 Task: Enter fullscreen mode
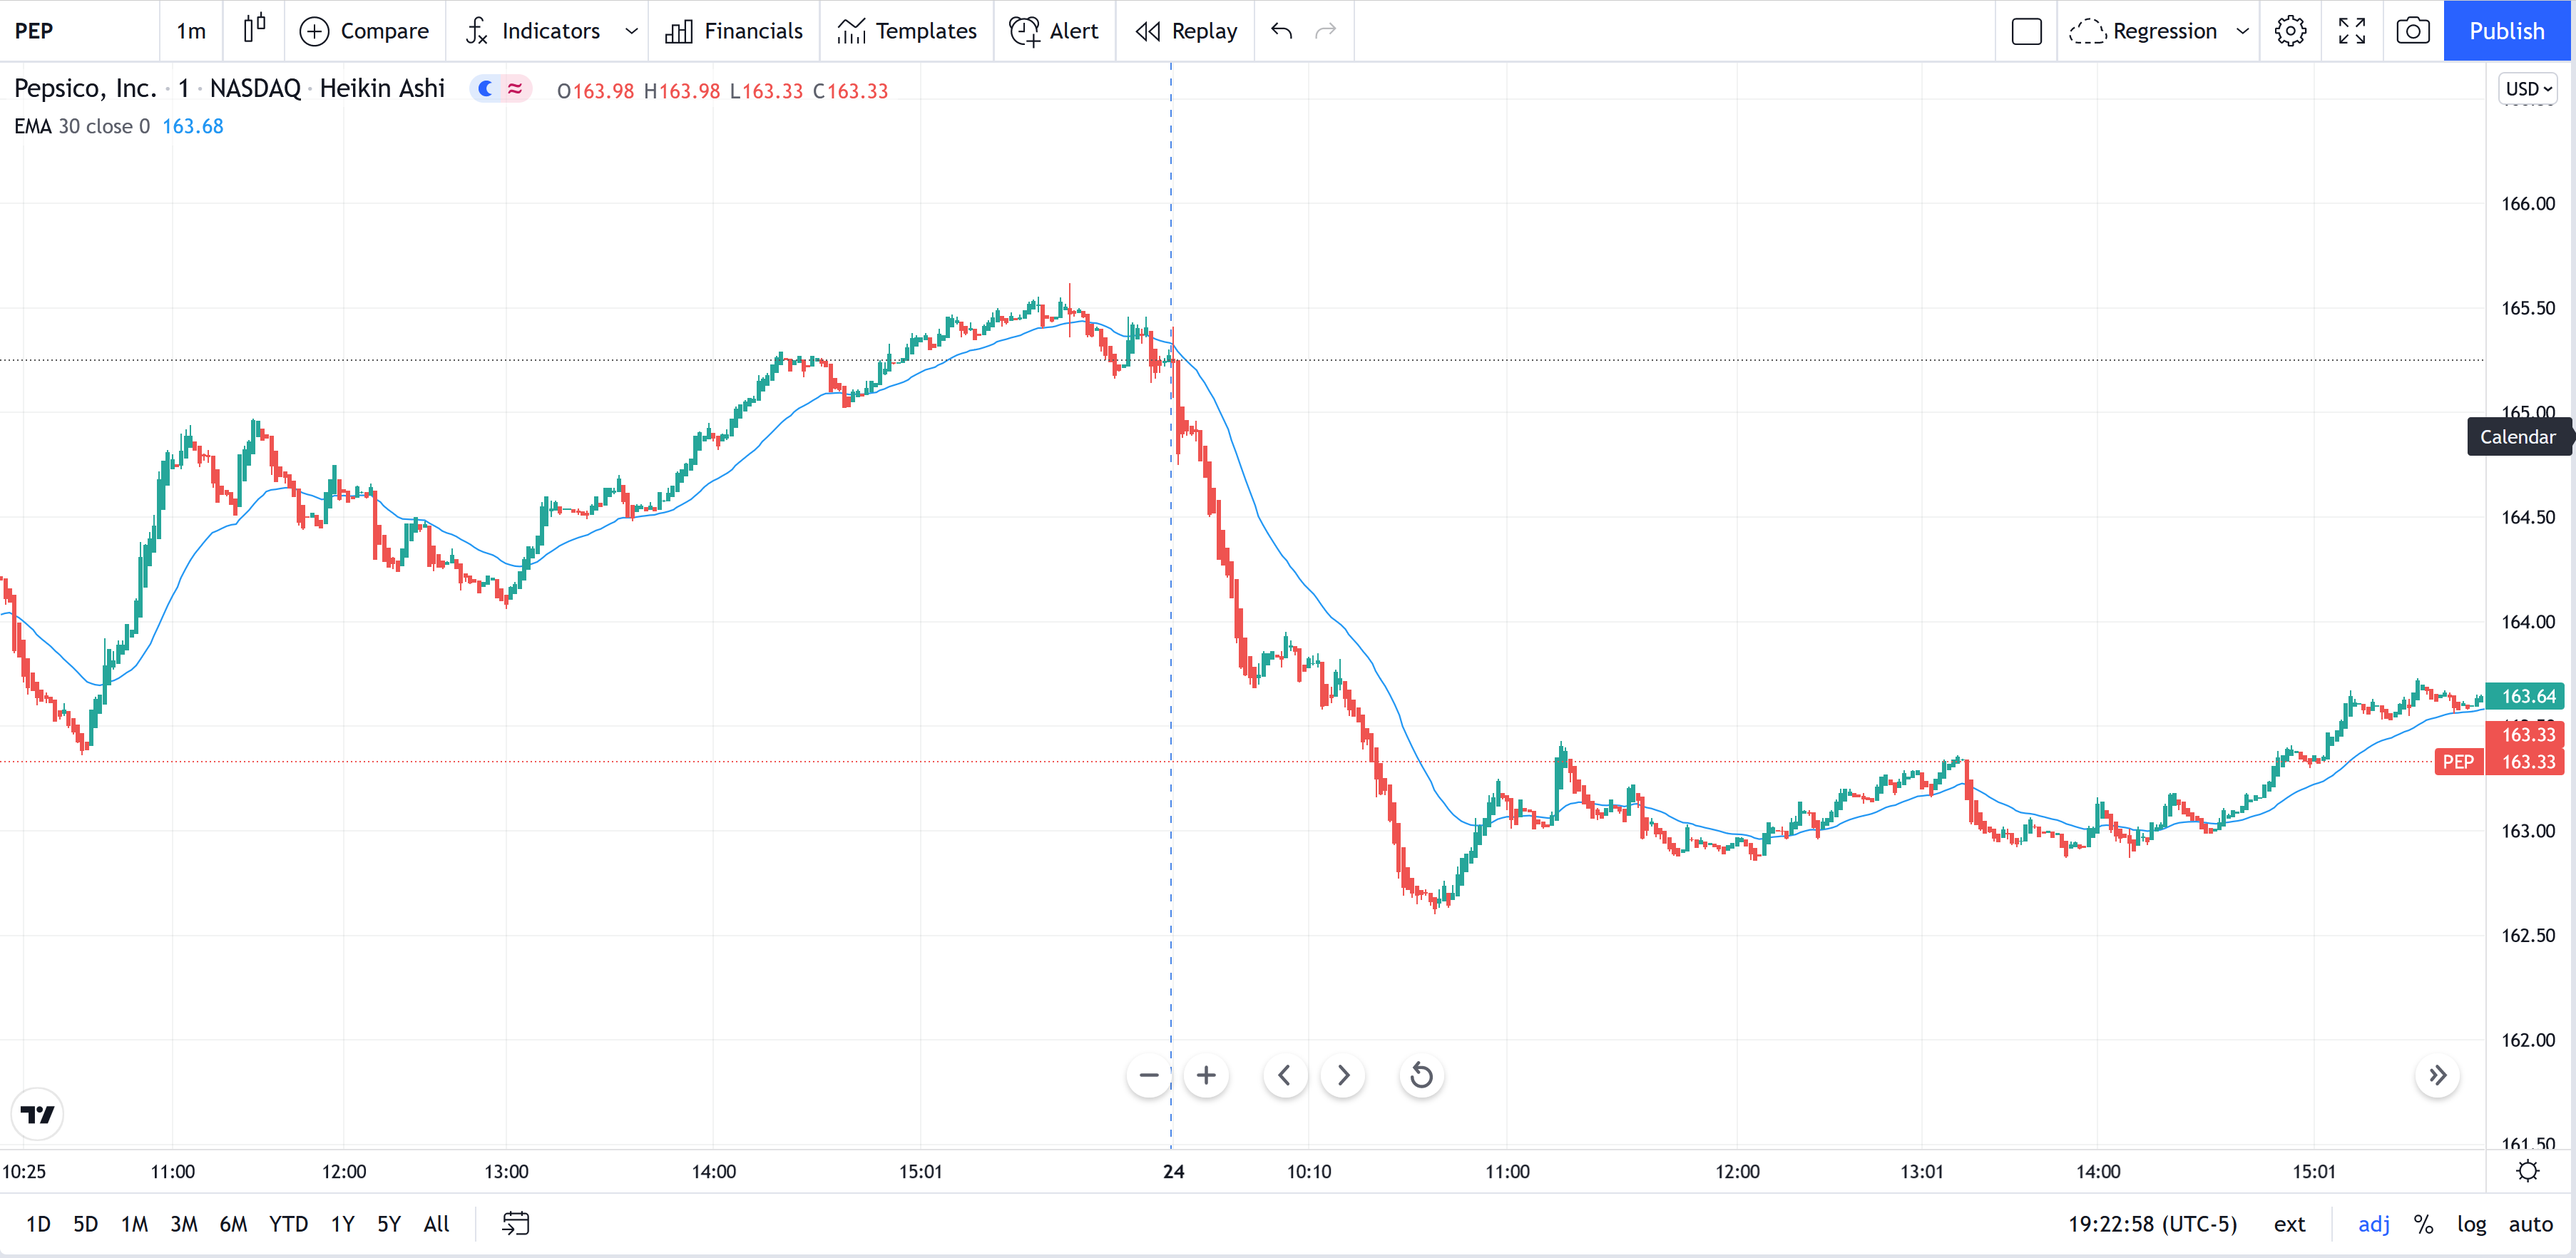[x=2352, y=31]
